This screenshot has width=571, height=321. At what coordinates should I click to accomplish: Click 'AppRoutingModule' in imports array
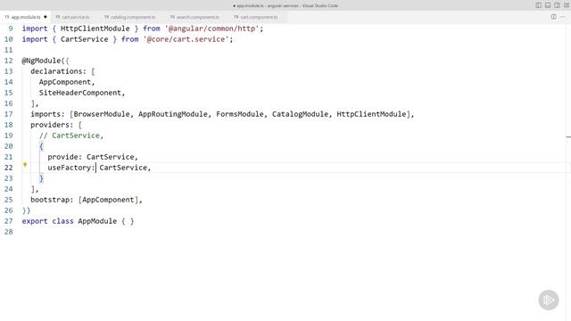tap(172, 114)
